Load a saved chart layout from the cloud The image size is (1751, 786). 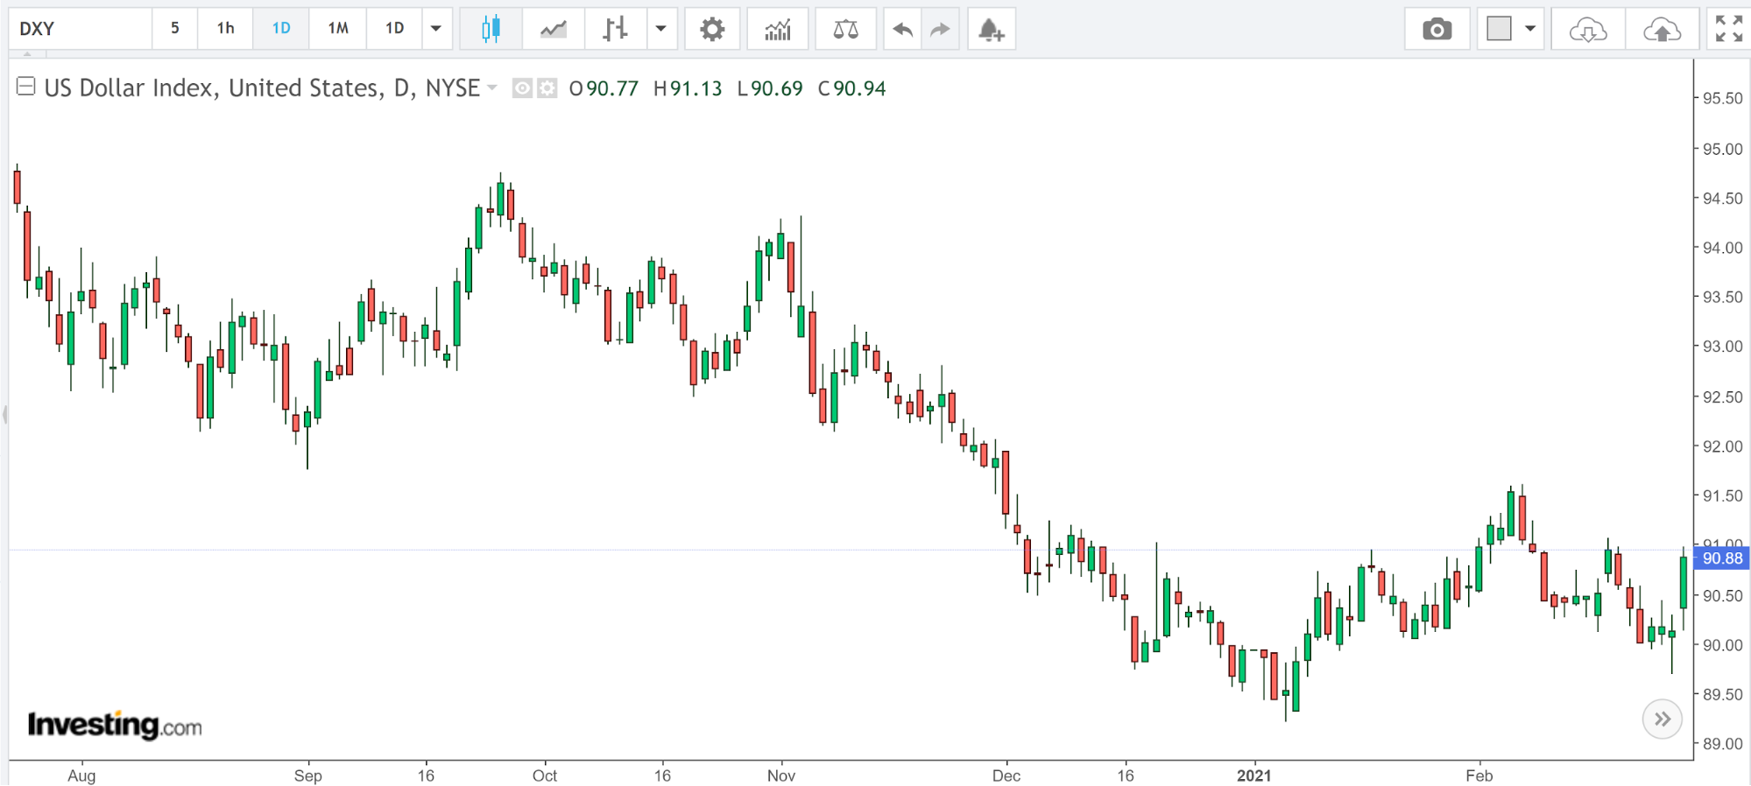(1588, 29)
